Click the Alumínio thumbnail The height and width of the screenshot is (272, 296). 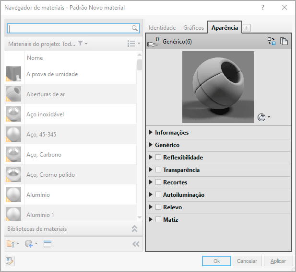tap(13, 194)
